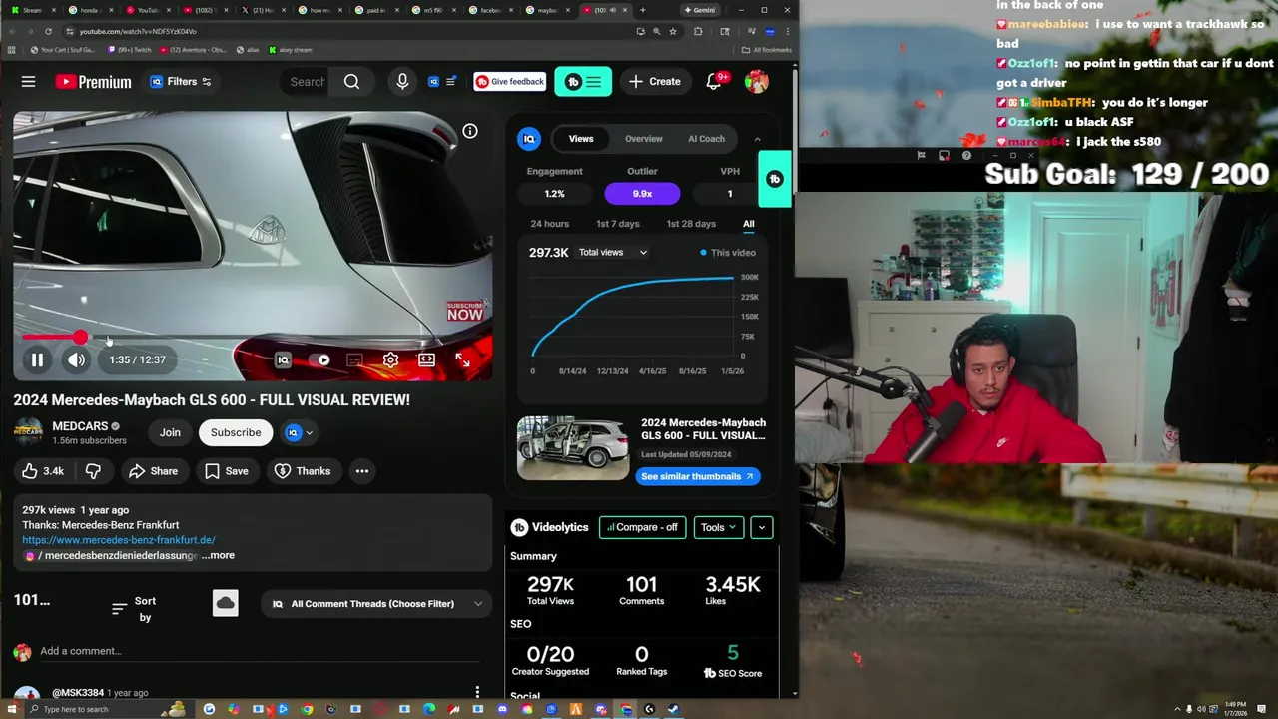Open options menu for MSK3384 comment
The width and height of the screenshot is (1278, 719).
(x=477, y=692)
